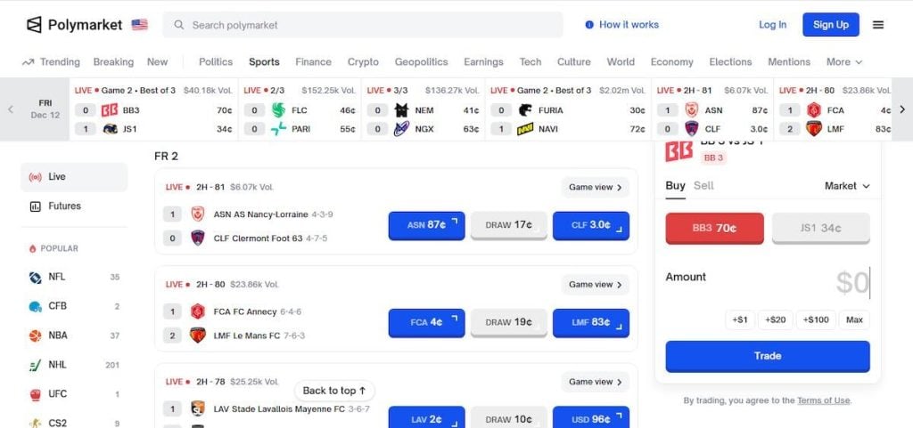Click the NBA basketball icon

pos(36,335)
